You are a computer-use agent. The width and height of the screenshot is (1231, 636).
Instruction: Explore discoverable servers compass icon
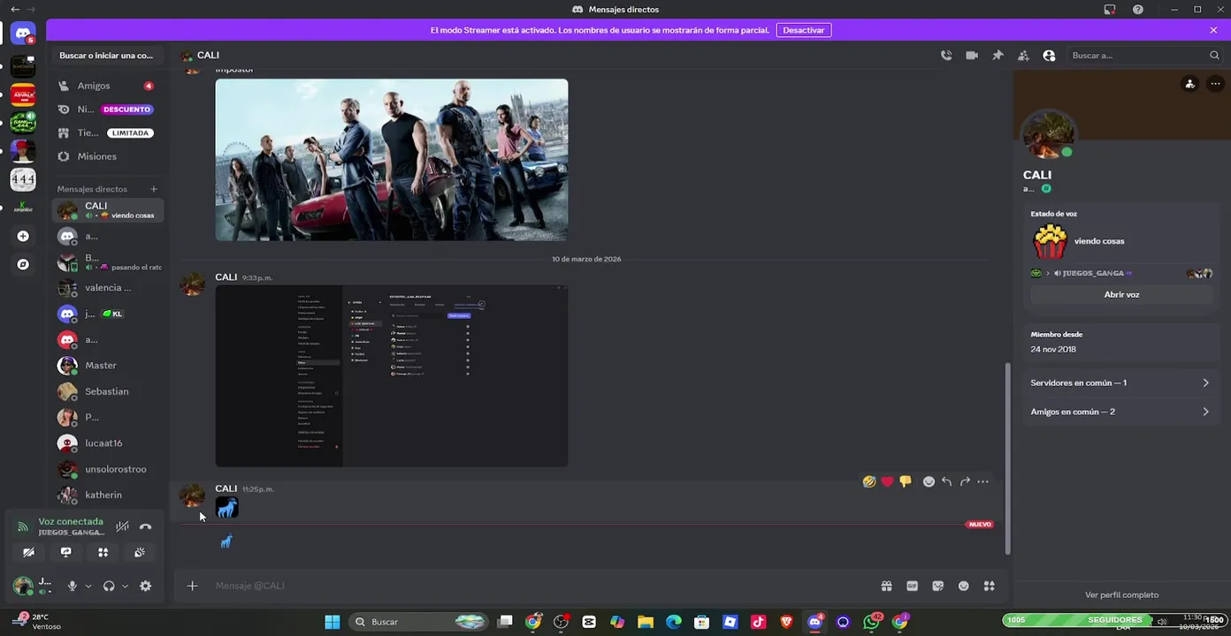[23, 264]
